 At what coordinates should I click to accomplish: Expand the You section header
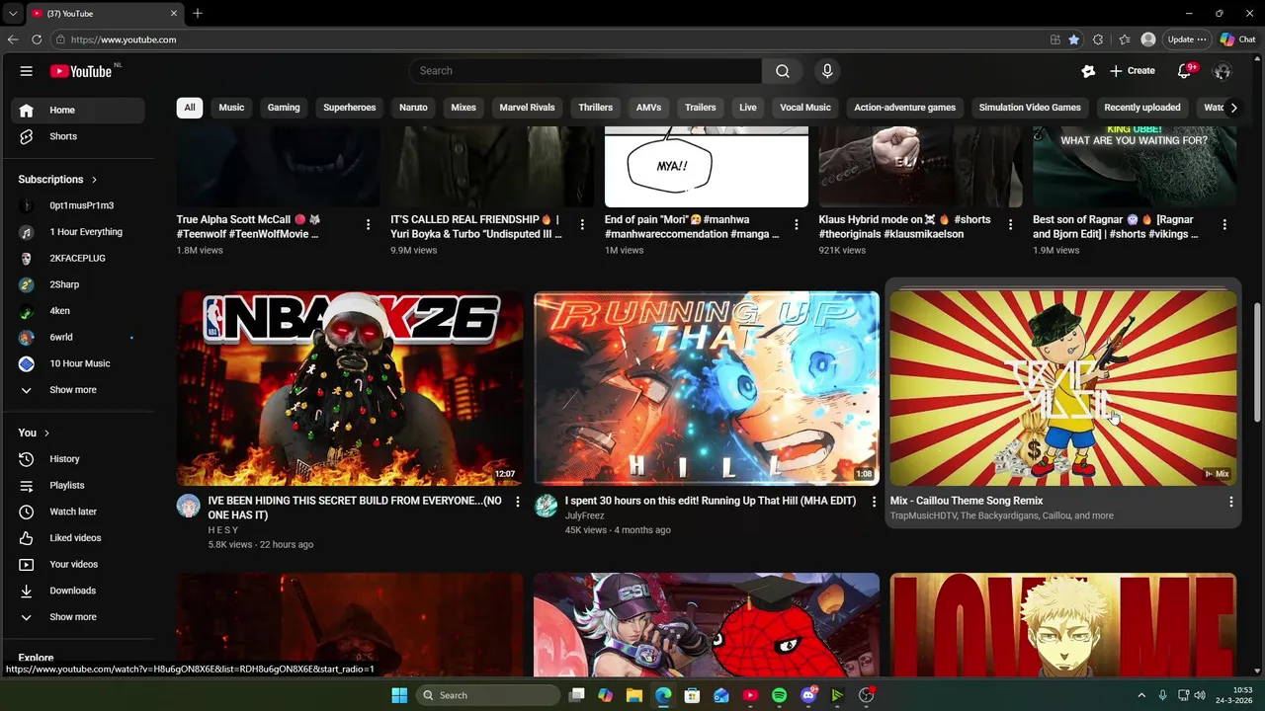[x=35, y=433]
